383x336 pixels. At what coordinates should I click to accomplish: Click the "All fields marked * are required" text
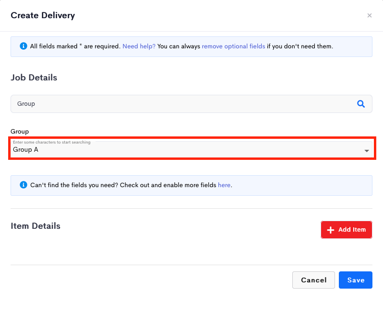click(75, 46)
